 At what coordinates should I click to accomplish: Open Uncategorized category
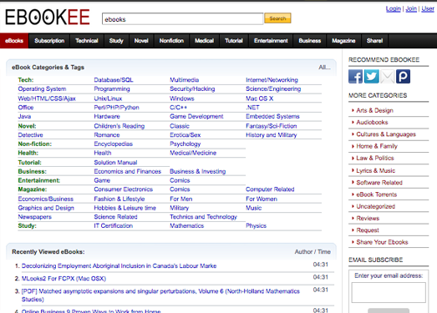pyautogui.click(x=375, y=207)
